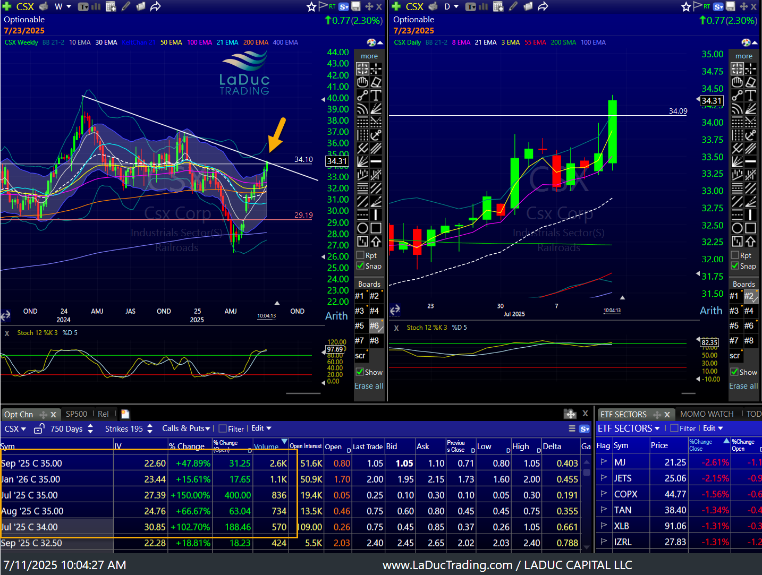This screenshot has width=762, height=575.
Task: Enable the Filter checkbox in the option chain
Action: coord(223,428)
